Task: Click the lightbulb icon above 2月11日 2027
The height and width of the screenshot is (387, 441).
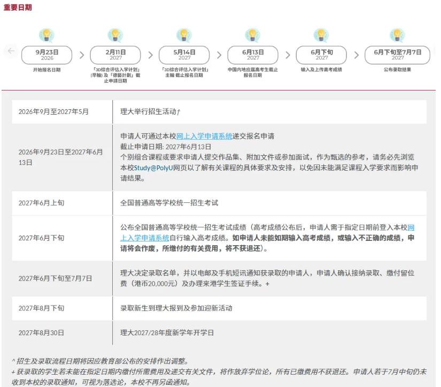Action: coord(115,35)
